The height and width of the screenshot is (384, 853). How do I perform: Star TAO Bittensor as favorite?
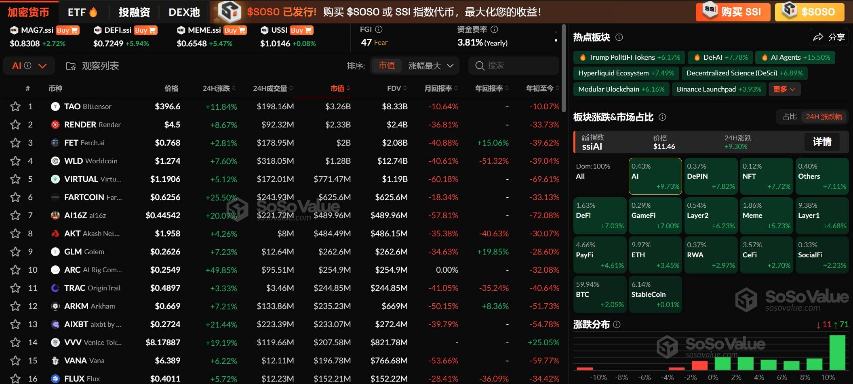click(15, 106)
